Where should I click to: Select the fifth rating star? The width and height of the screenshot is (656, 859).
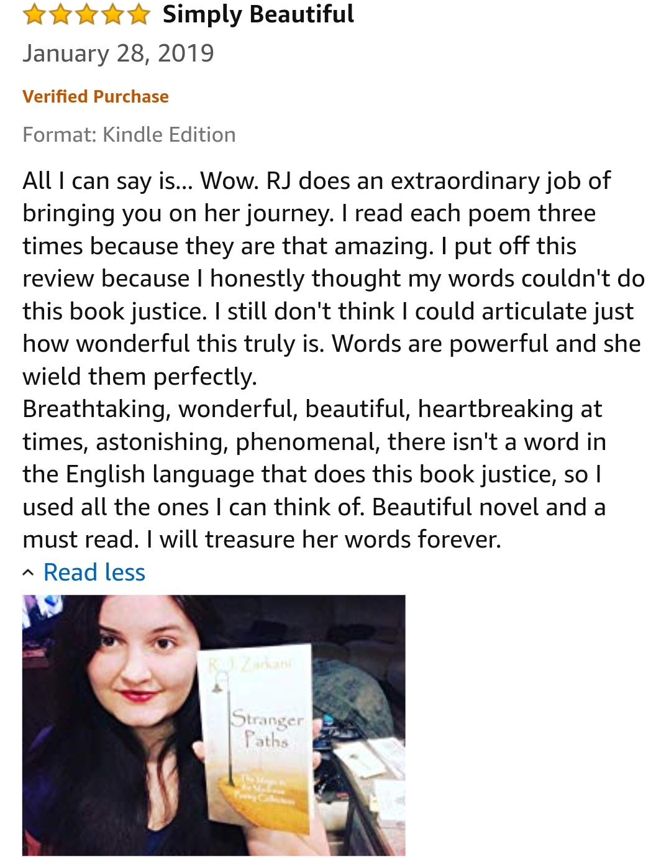click(x=138, y=14)
